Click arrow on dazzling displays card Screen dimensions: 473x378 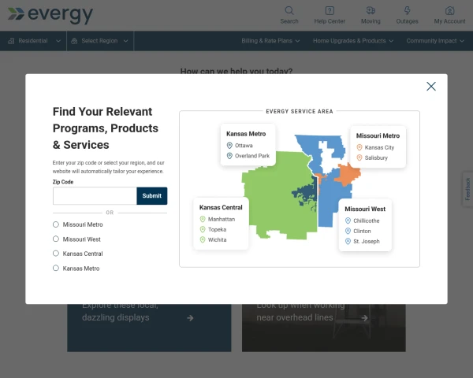190,318
